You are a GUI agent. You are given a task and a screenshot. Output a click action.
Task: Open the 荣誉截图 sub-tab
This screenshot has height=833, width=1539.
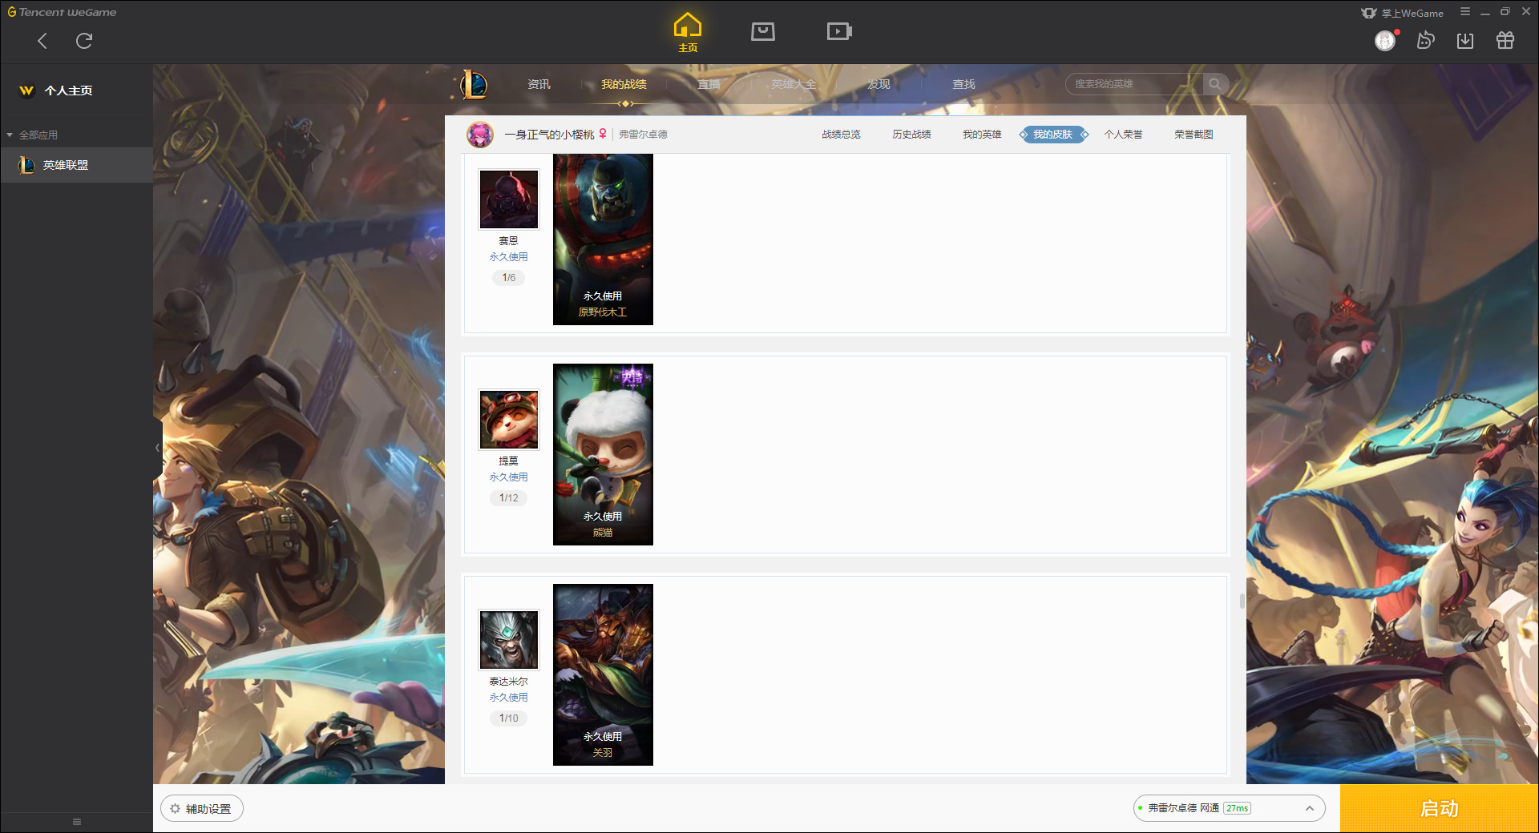[x=1194, y=135]
